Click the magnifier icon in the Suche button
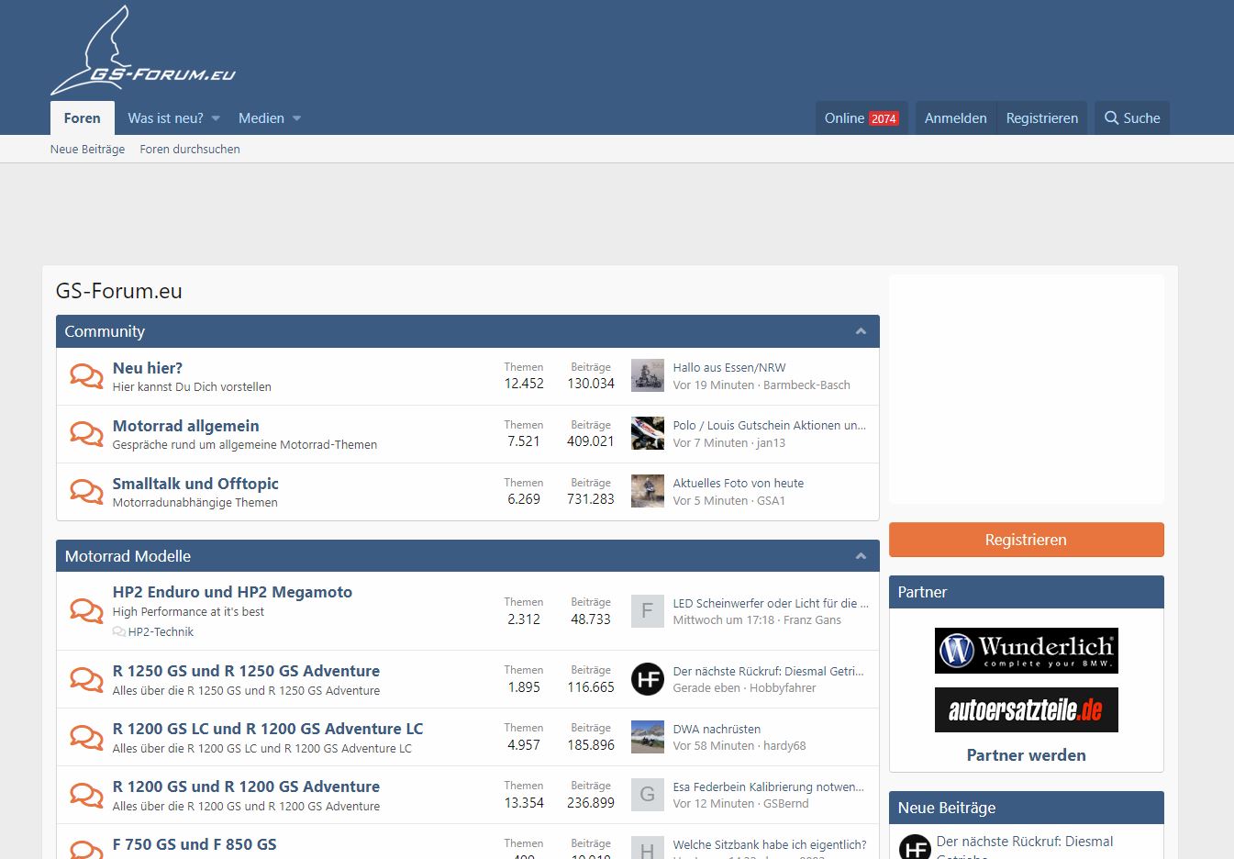 point(1111,118)
